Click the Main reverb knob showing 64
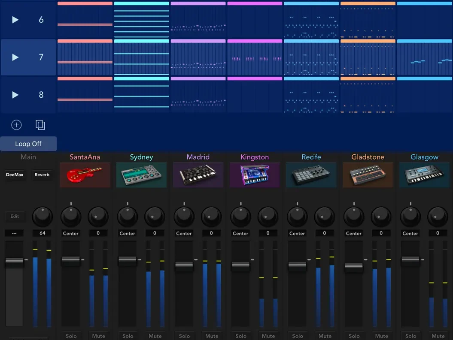Screen dimensions: 453x340 pos(43,216)
